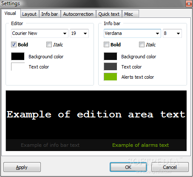Screen dimensions: 193x177
Task: Click the 'Example of info bar text' preview
Action: point(50,145)
